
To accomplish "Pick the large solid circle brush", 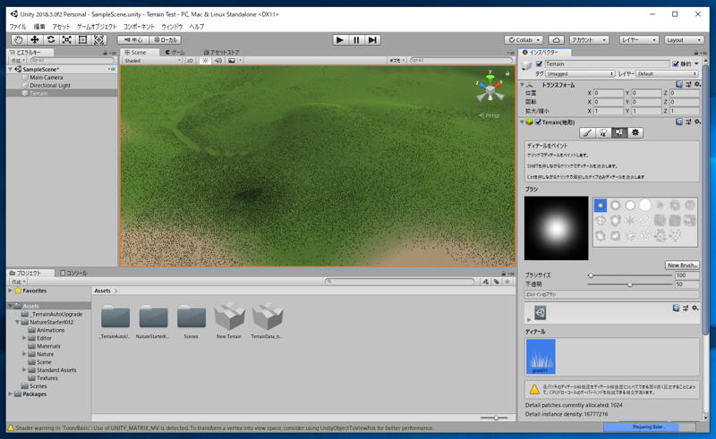I will (644, 206).
